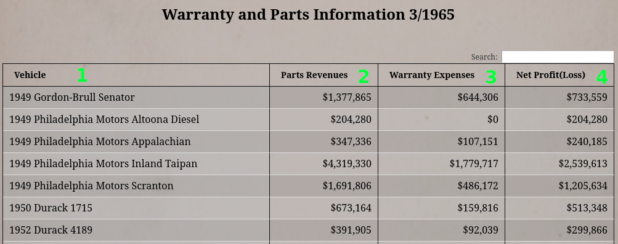The image size is (618, 244).
Task: Select the 1950 Durack 1715 row
Action: pos(308,208)
